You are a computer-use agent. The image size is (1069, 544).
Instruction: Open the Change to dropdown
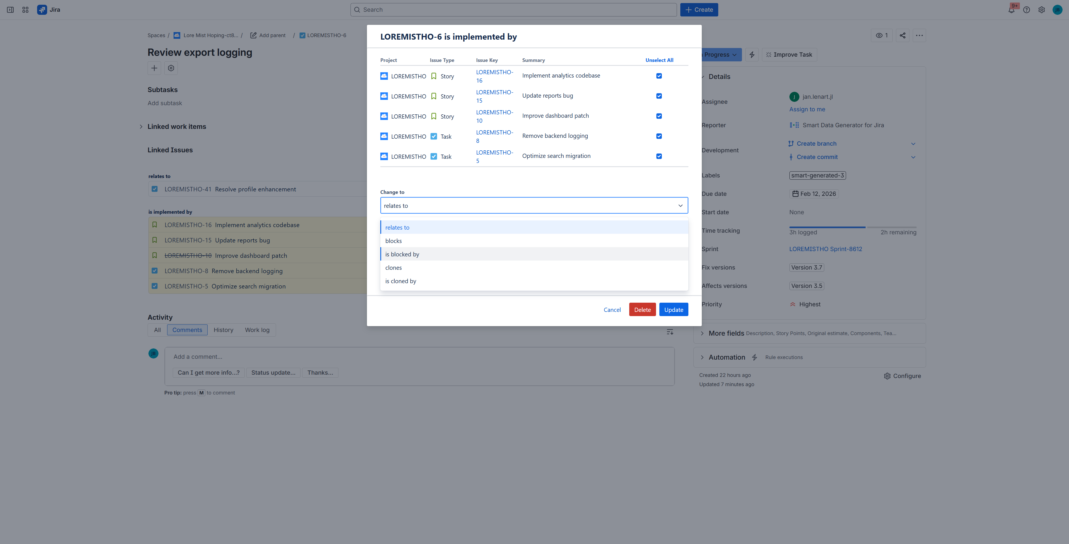point(534,205)
